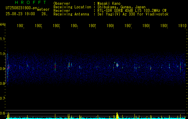Click the 0.6 frequency axis label
This screenshot has height=119, width=188.
(2, 113)
